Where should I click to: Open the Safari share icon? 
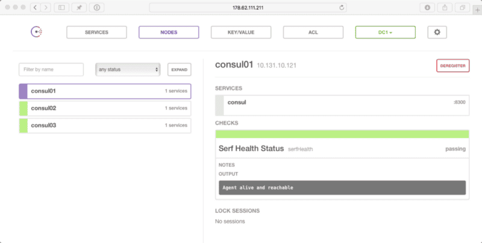coord(445,7)
